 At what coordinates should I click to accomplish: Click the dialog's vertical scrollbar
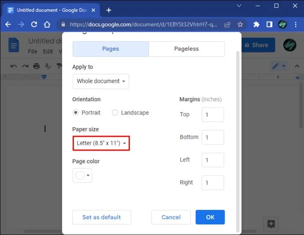238,141
